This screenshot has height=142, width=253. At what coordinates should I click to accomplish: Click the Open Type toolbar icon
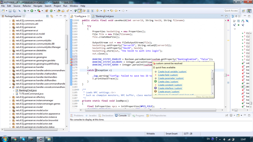click(59, 11)
